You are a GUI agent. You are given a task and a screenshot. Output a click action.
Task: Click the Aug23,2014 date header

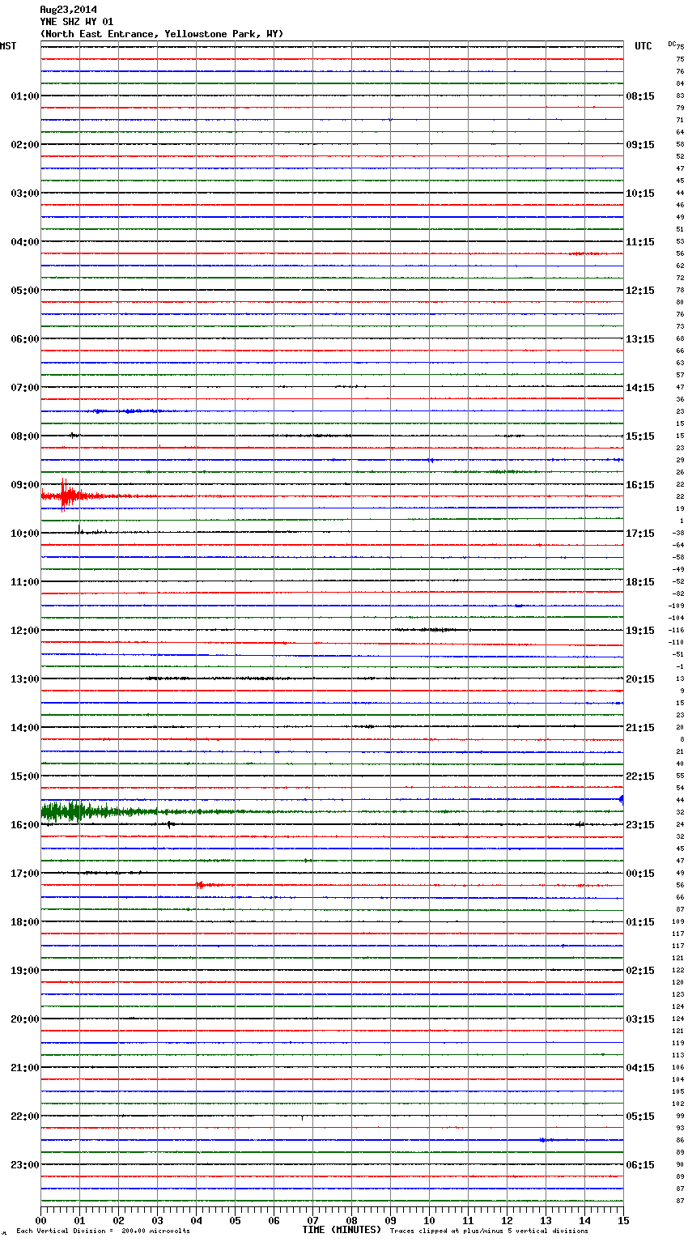[x=68, y=10]
